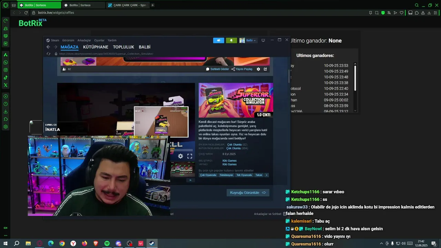Switch to the first BotRix | Sorteos tab

coord(39,5)
